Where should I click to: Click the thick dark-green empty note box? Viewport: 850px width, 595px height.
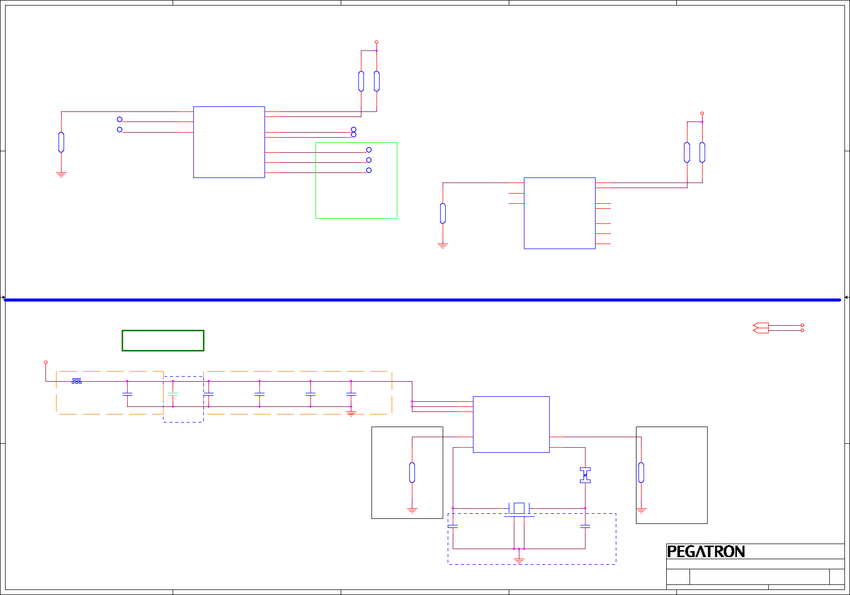163,340
